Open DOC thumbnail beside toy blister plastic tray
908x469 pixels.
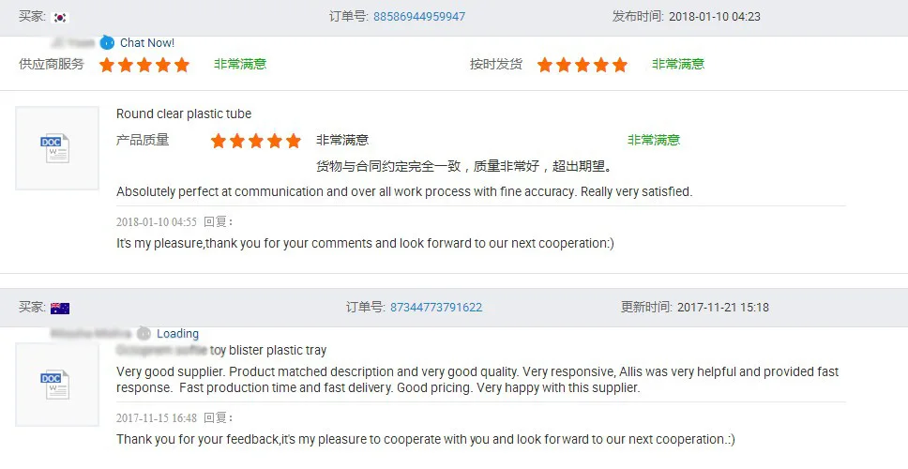click(x=56, y=385)
